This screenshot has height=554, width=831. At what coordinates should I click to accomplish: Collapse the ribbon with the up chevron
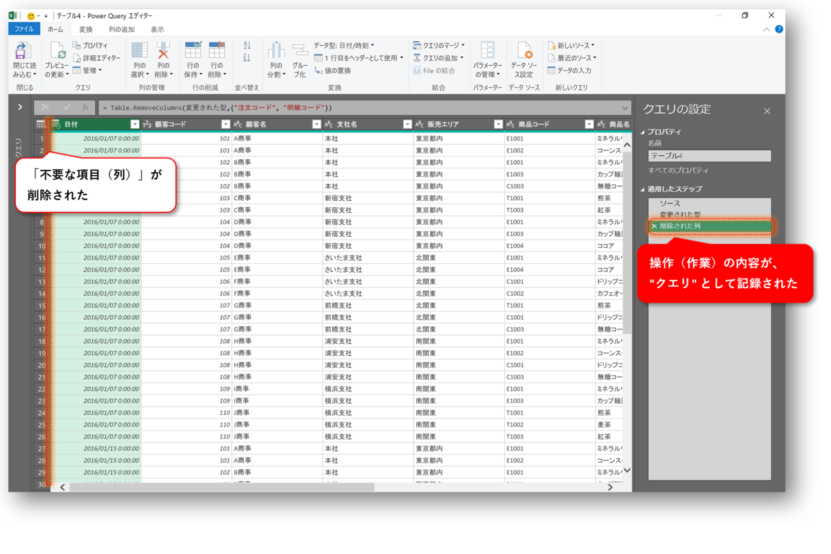click(766, 30)
